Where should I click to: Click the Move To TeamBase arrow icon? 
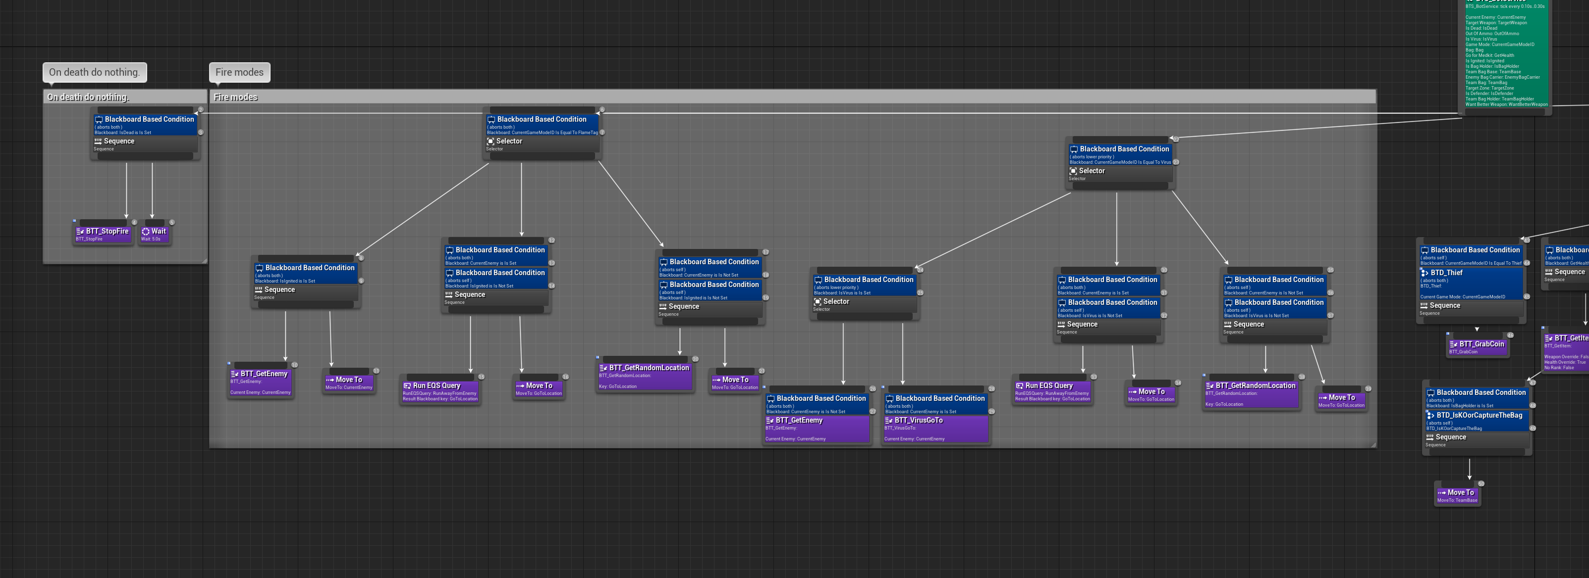pyautogui.click(x=1442, y=493)
